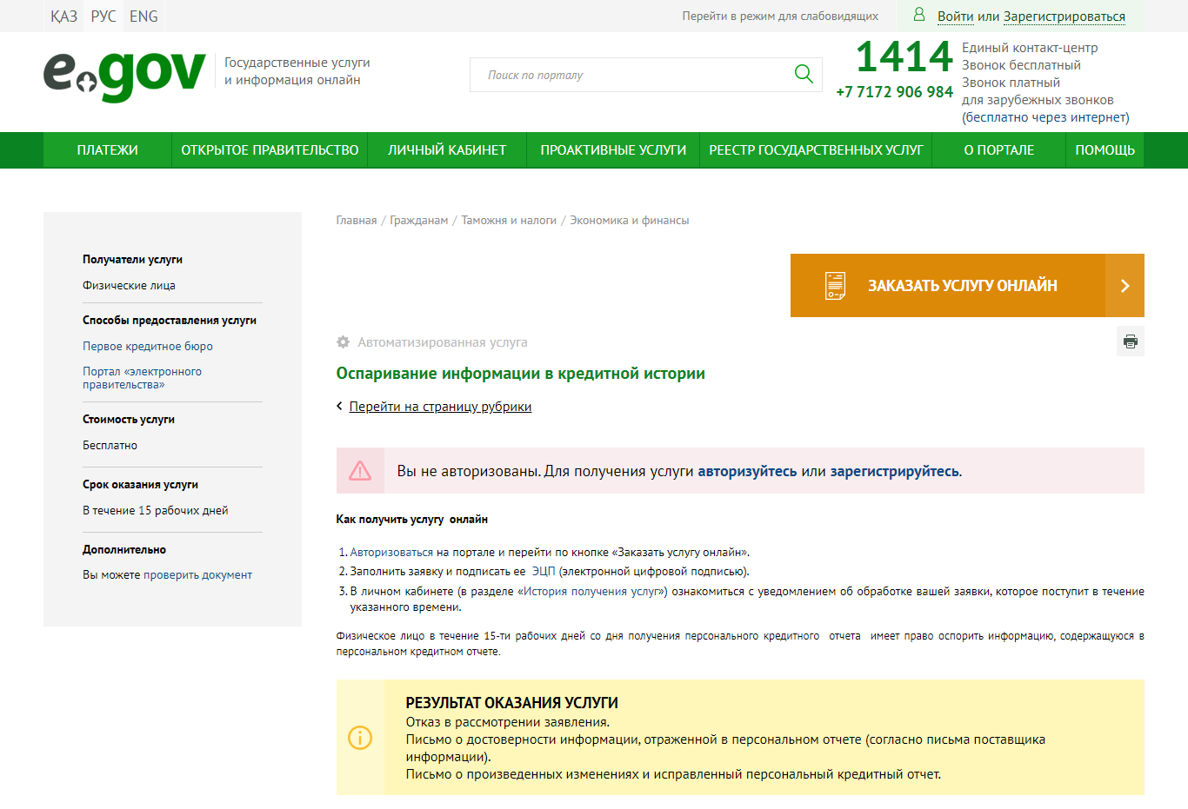
Task: Focus the portal search field
Action: click(x=645, y=75)
